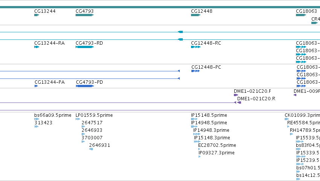
Task: Click the CG4793-RD transcript glyph
Action: pos(85,47)
